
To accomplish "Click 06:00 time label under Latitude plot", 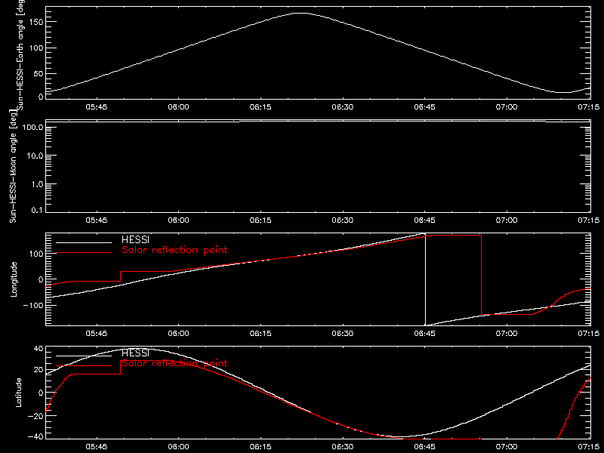I will tap(178, 446).
